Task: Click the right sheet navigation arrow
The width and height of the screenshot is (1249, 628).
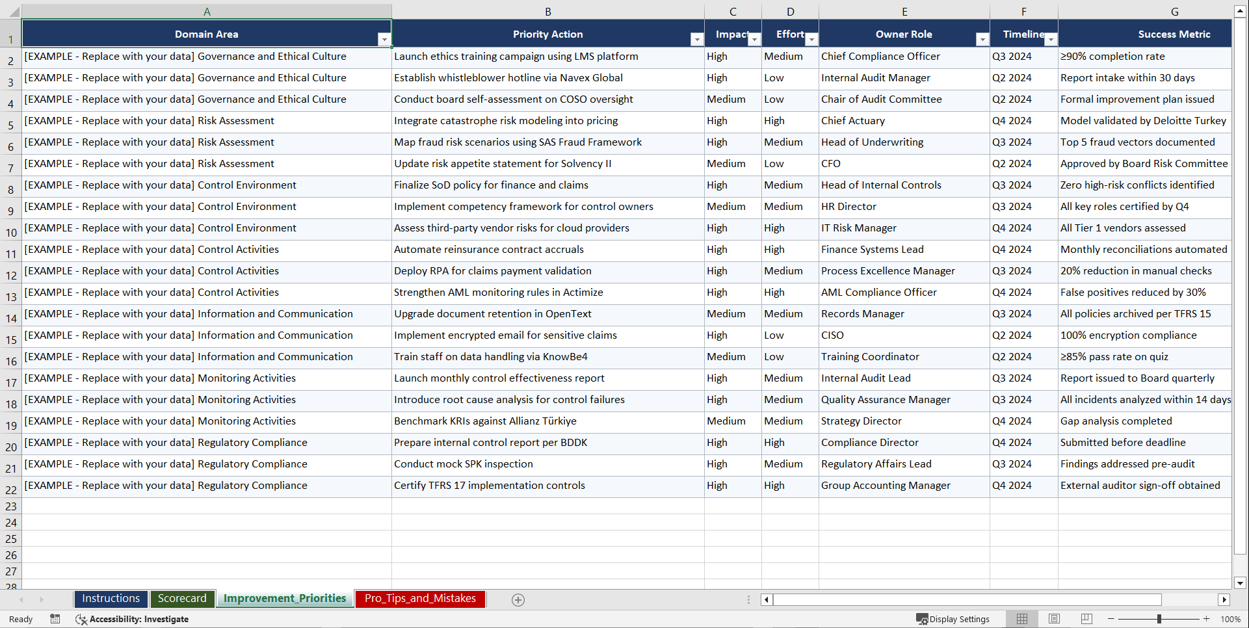Action: click(x=42, y=599)
